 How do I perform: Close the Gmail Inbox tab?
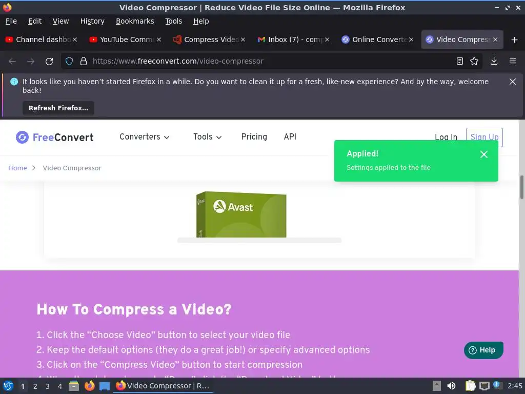tap(327, 40)
